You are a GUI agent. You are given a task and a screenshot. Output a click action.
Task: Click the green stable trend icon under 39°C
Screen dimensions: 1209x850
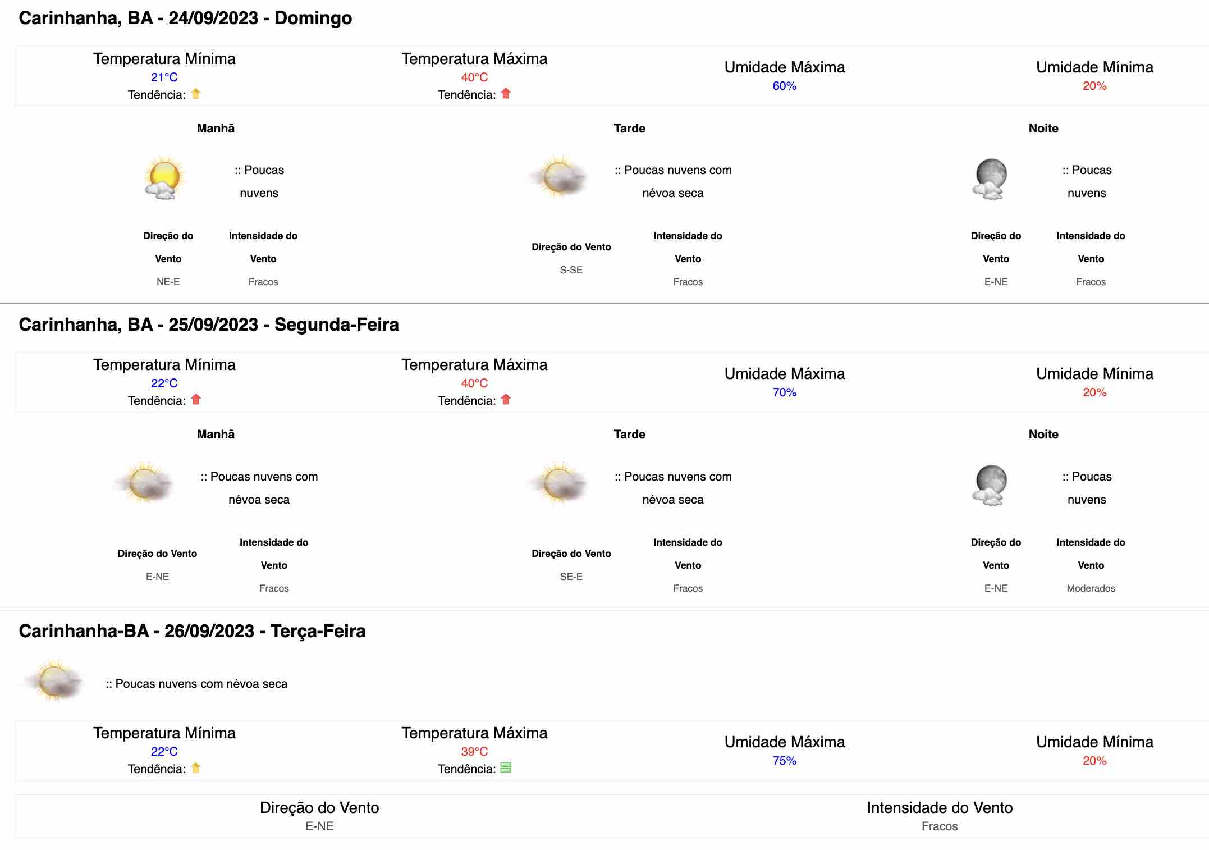pos(506,767)
